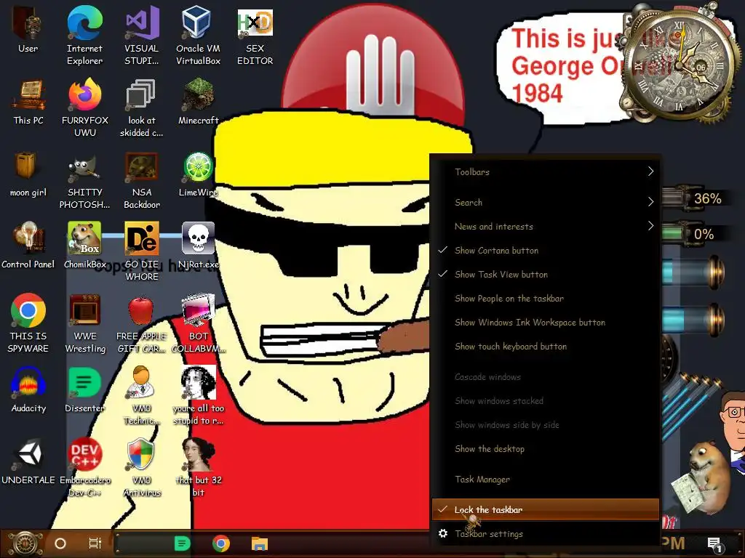Image resolution: width=745 pixels, height=558 pixels.
Task: Click the 0% gauge meter
Action: 694,233
